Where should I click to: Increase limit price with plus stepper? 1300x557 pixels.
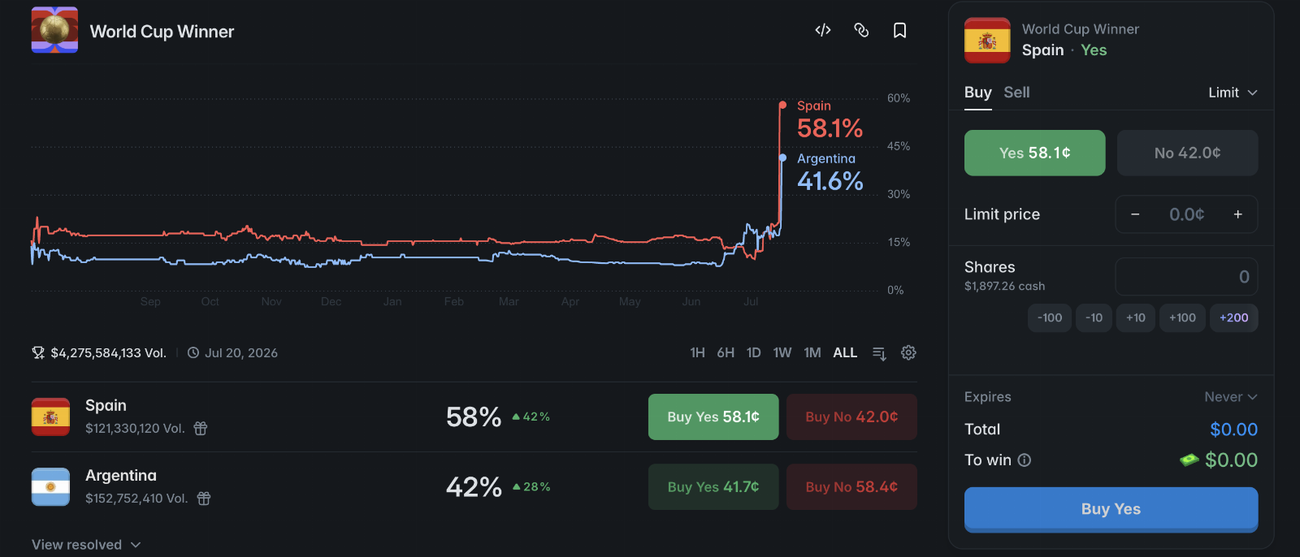(1237, 214)
